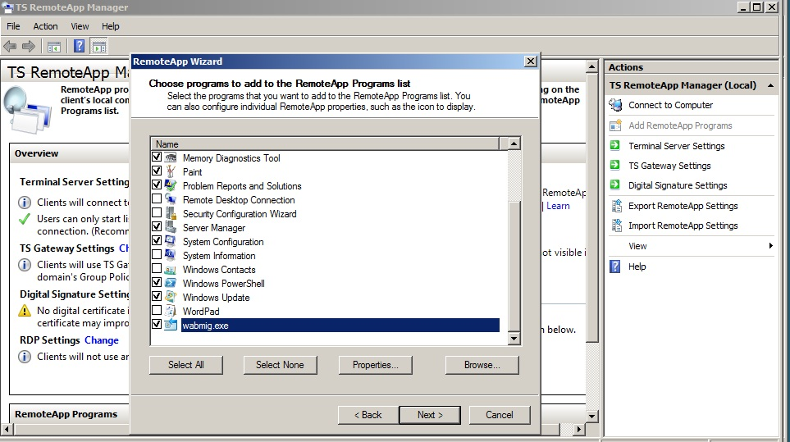Check the WordPad checkbox
This screenshot has height=442, width=790.
157,310
